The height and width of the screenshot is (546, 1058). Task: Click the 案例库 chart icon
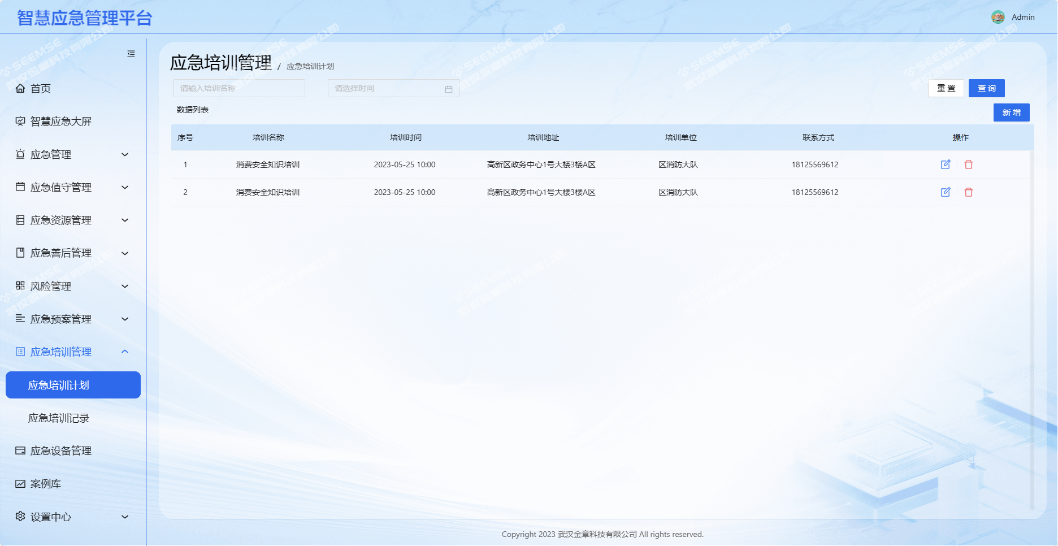(x=20, y=484)
